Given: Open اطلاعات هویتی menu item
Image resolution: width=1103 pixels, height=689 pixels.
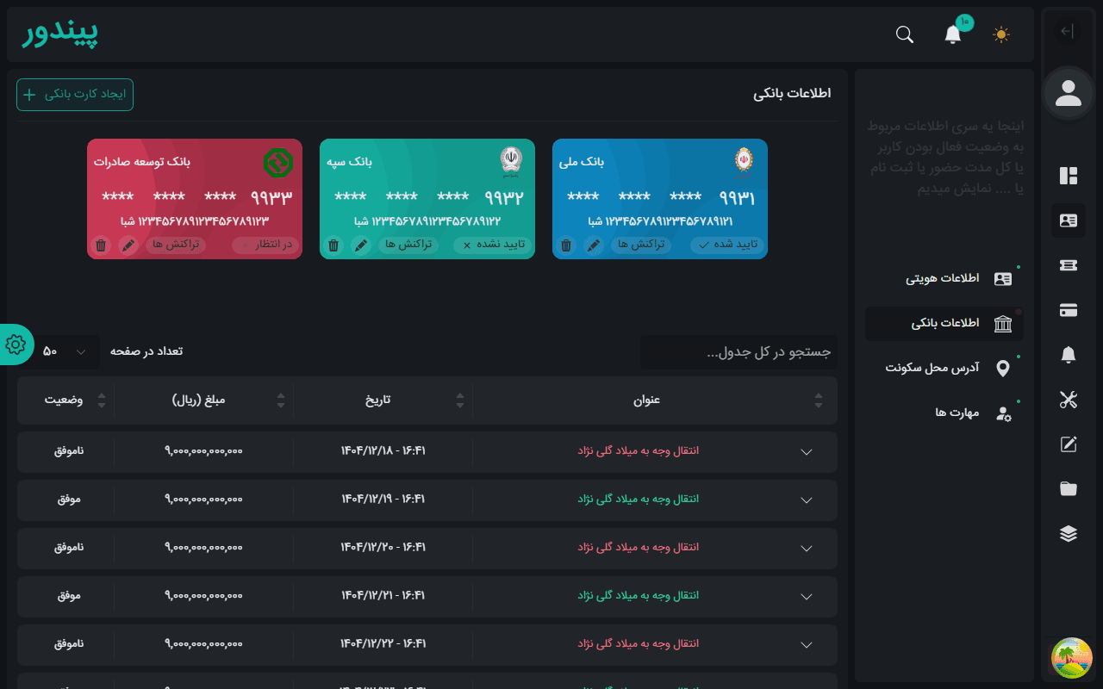Looking at the screenshot, I should pos(944,279).
